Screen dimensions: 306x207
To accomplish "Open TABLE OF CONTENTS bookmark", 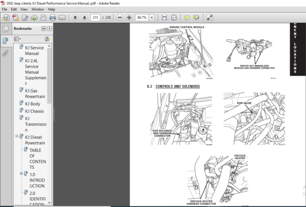I will tap(38, 158).
